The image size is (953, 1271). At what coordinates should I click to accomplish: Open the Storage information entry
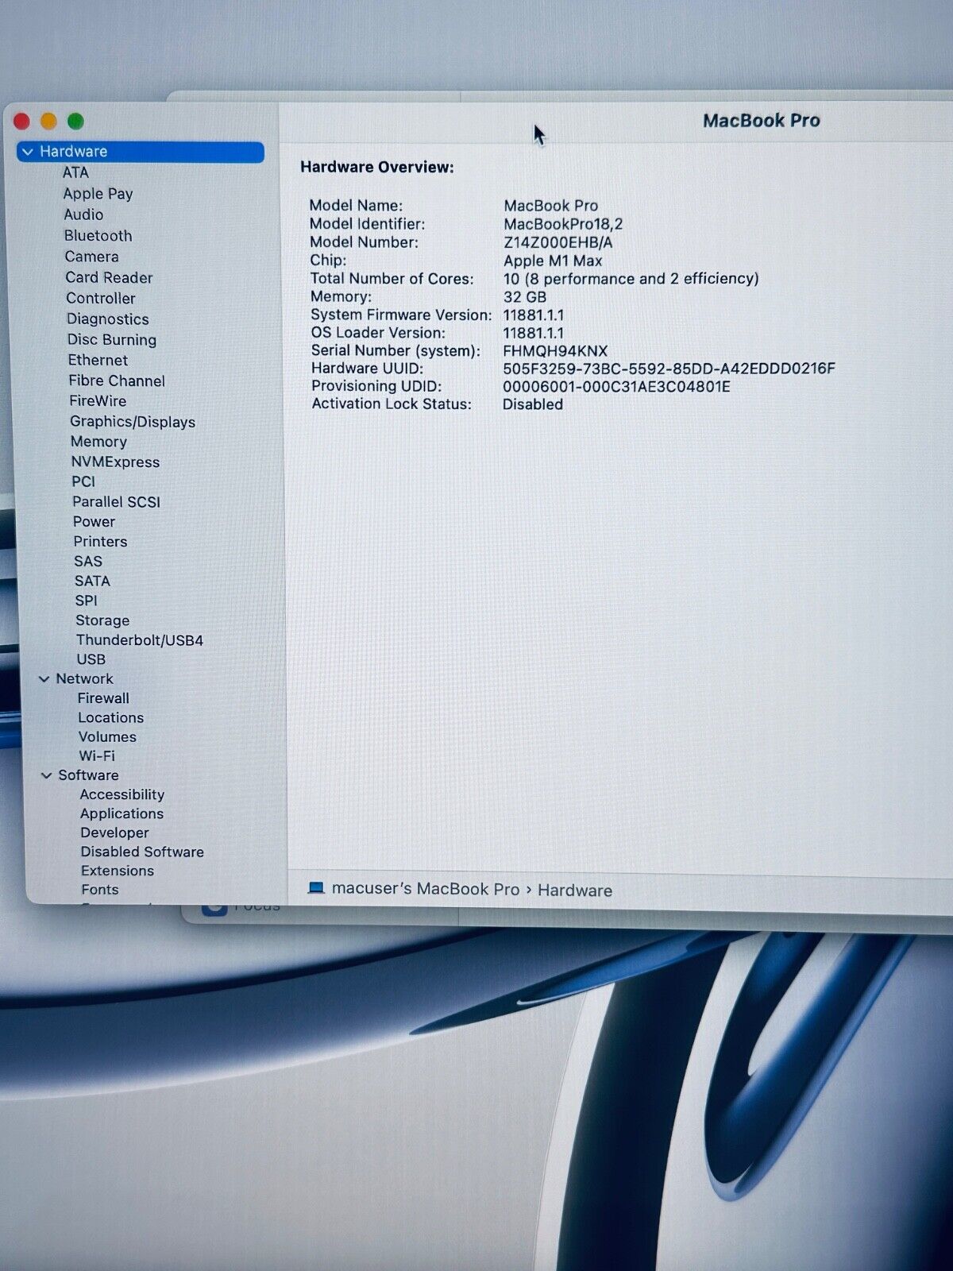point(102,620)
